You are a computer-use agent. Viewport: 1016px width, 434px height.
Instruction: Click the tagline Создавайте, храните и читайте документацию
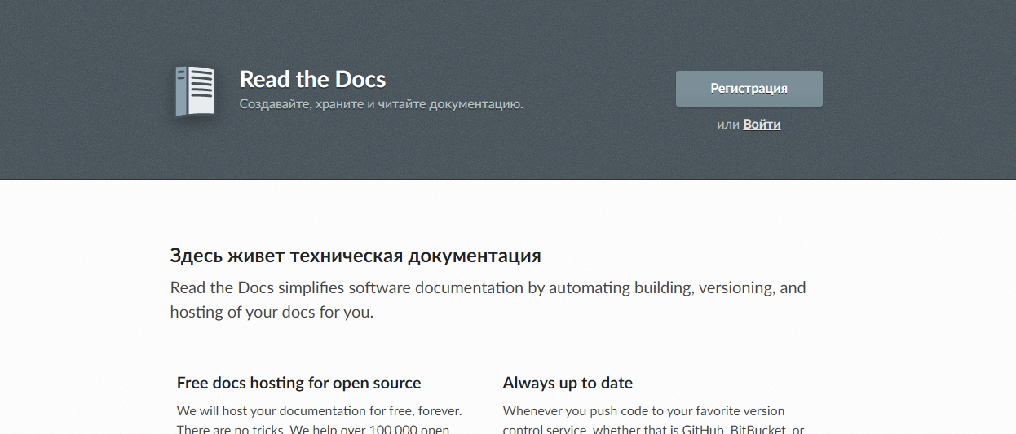click(x=382, y=104)
